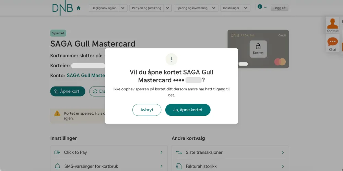The width and height of the screenshot is (343, 171).
Task: Open Fakturahistorikk row
Action: pos(230,166)
